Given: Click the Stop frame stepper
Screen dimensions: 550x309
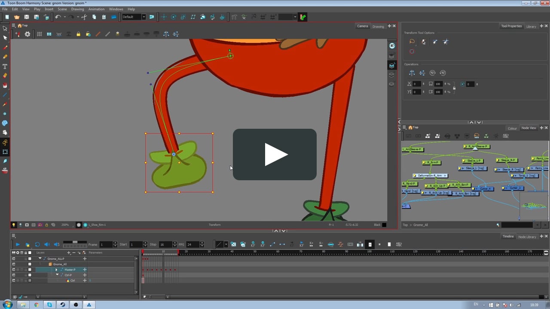Looking at the screenshot, I should [x=174, y=245].
